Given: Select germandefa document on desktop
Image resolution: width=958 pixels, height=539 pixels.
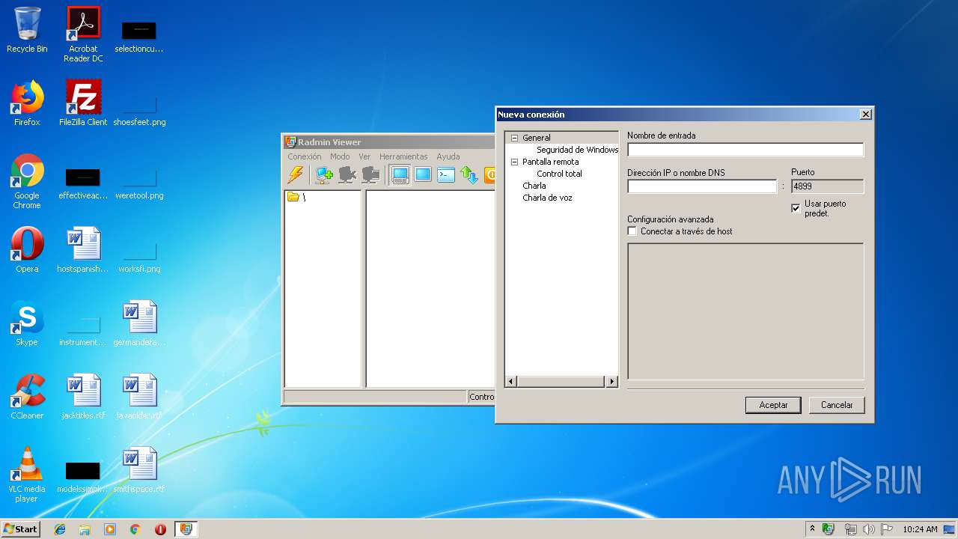Looking at the screenshot, I should pos(139,323).
